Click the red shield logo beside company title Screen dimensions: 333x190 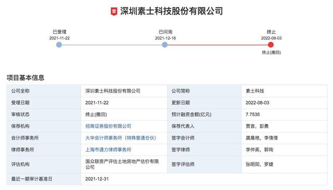pyautogui.click(x=114, y=11)
